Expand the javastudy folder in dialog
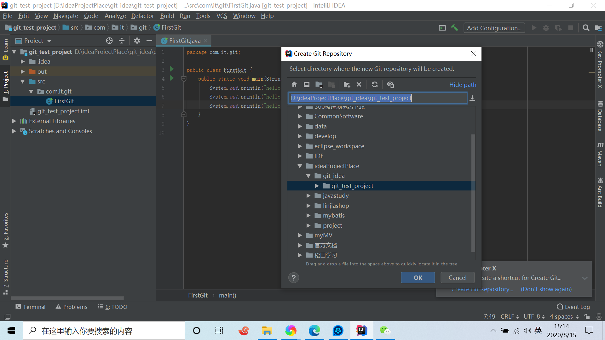The width and height of the screenshot is (605, 340). click(308, 196)
